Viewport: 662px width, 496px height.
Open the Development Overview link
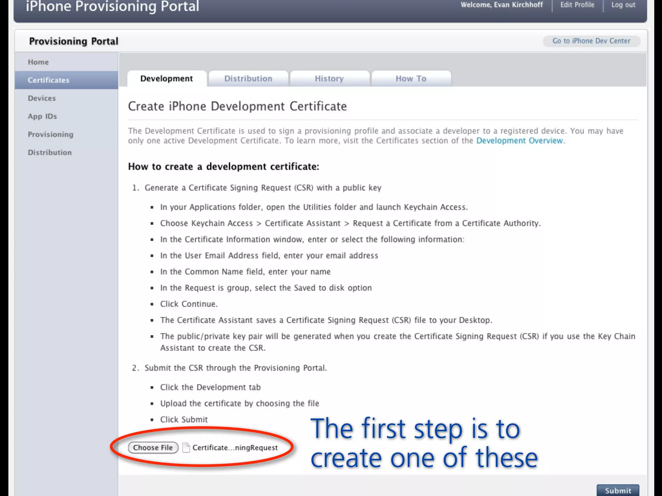[x=519, y=141]
